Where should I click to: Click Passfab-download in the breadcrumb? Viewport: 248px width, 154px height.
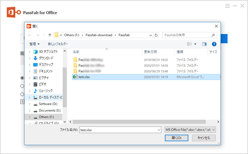[99, 35]
